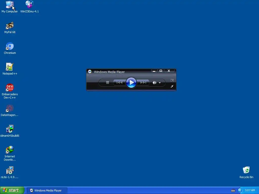Click the Windows Media Player taskbar button
Screen dimensions: 259x194
coord(47,190)
